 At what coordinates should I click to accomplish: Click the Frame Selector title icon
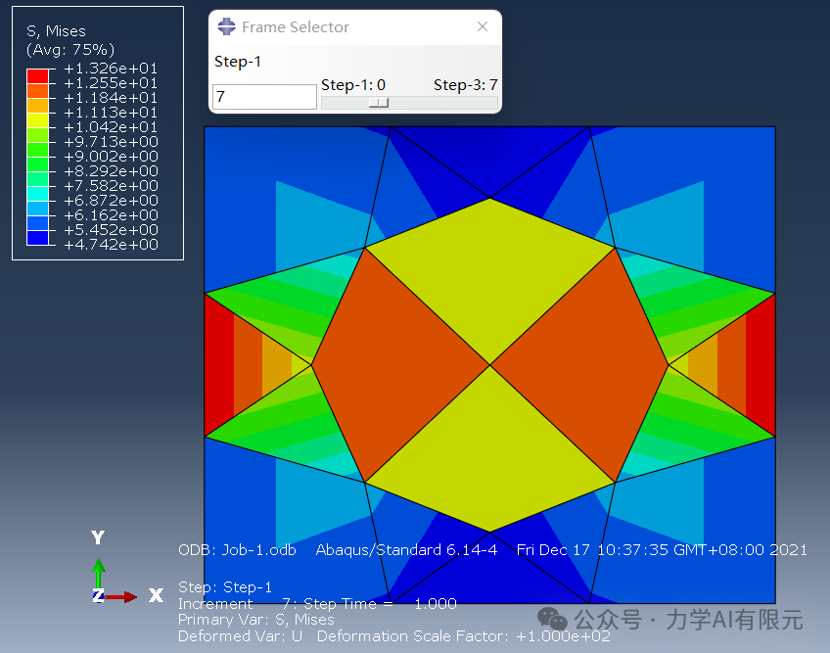tap(226, 26)
